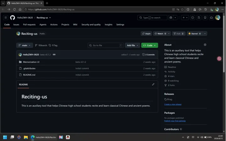
Task: Go to GitHub homepage via Octocat logo
Action: tap(13, 18)
